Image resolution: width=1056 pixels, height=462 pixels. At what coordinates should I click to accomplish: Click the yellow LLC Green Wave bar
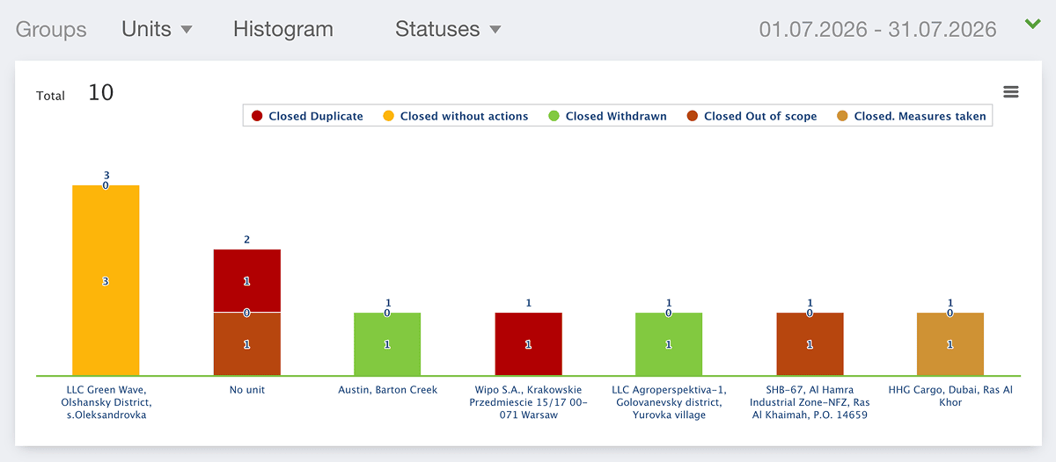[x=106, y=280]
